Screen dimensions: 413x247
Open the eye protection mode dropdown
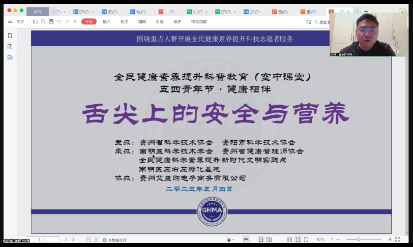pos(230,239)
